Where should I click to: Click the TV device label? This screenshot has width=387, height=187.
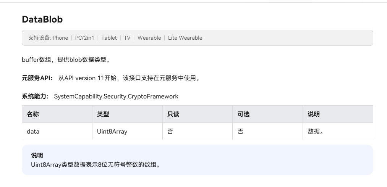click(x=127, y=38)
